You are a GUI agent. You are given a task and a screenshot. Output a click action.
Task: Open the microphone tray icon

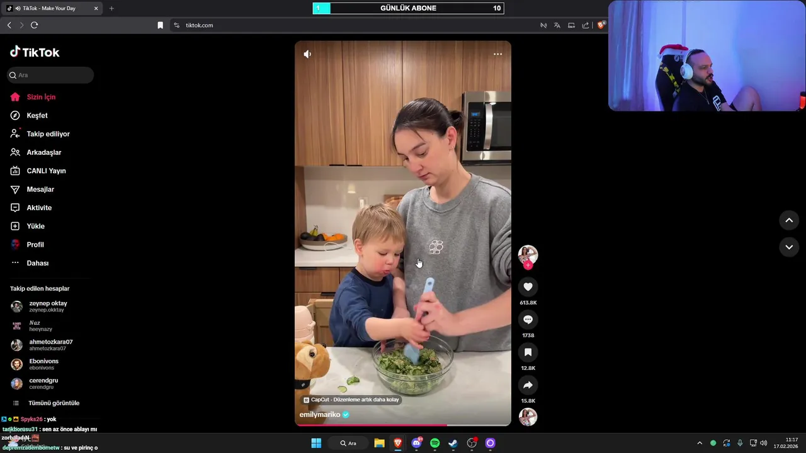[740, 443]
